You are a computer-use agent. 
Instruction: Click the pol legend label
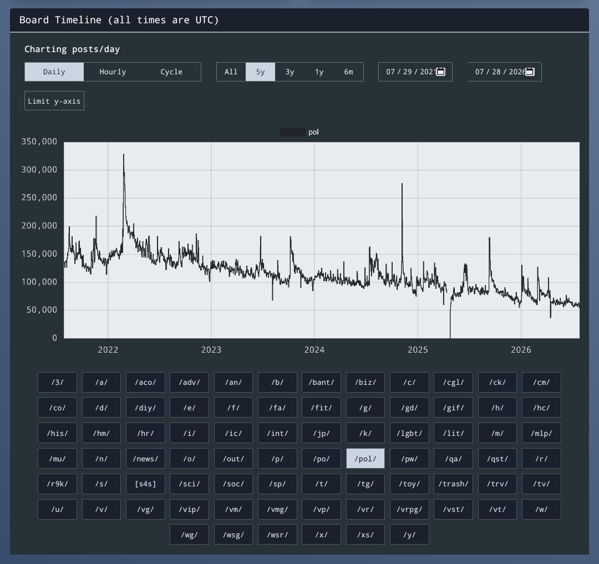tap(313, 132)
